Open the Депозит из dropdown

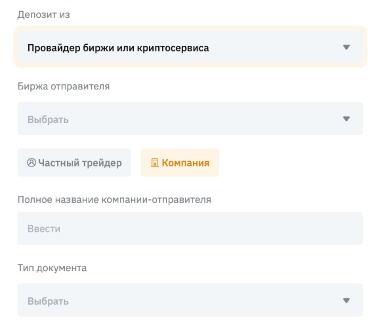(190, 47)
